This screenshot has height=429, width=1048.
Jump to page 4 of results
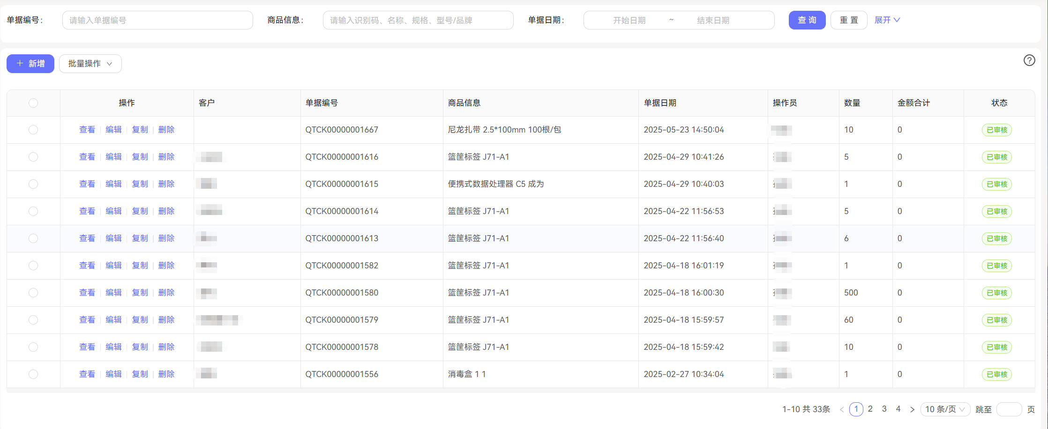click(898, 409)
